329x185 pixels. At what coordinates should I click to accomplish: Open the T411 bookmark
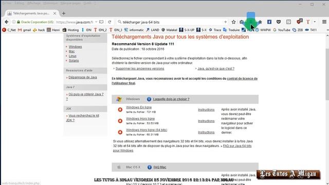tap(311, 30)
